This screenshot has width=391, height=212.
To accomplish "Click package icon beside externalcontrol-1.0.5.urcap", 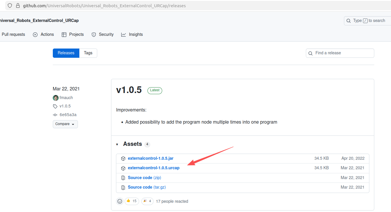I will click(123, 168).
